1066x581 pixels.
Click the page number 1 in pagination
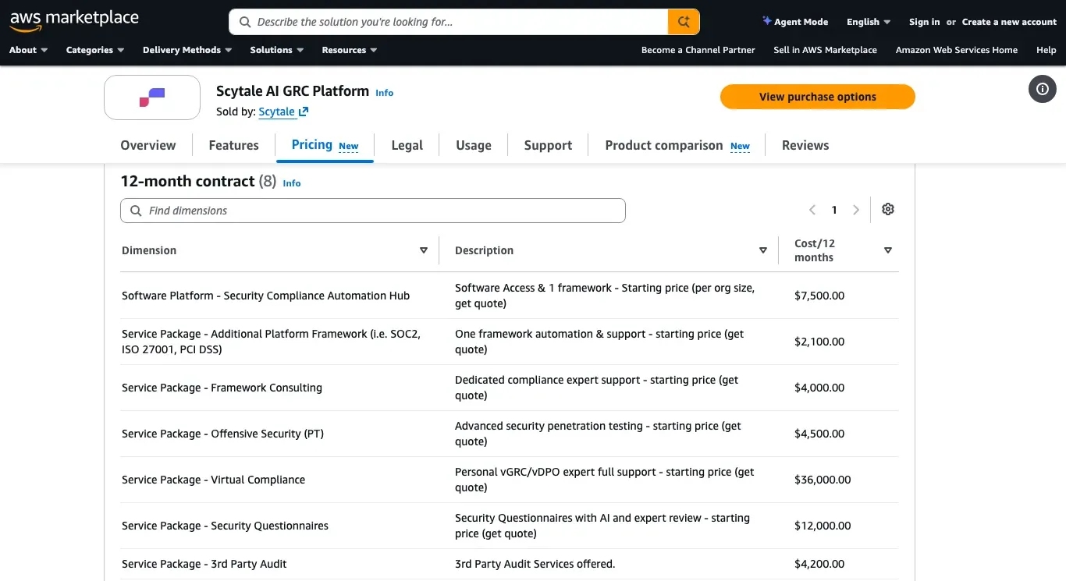[834, 210]
